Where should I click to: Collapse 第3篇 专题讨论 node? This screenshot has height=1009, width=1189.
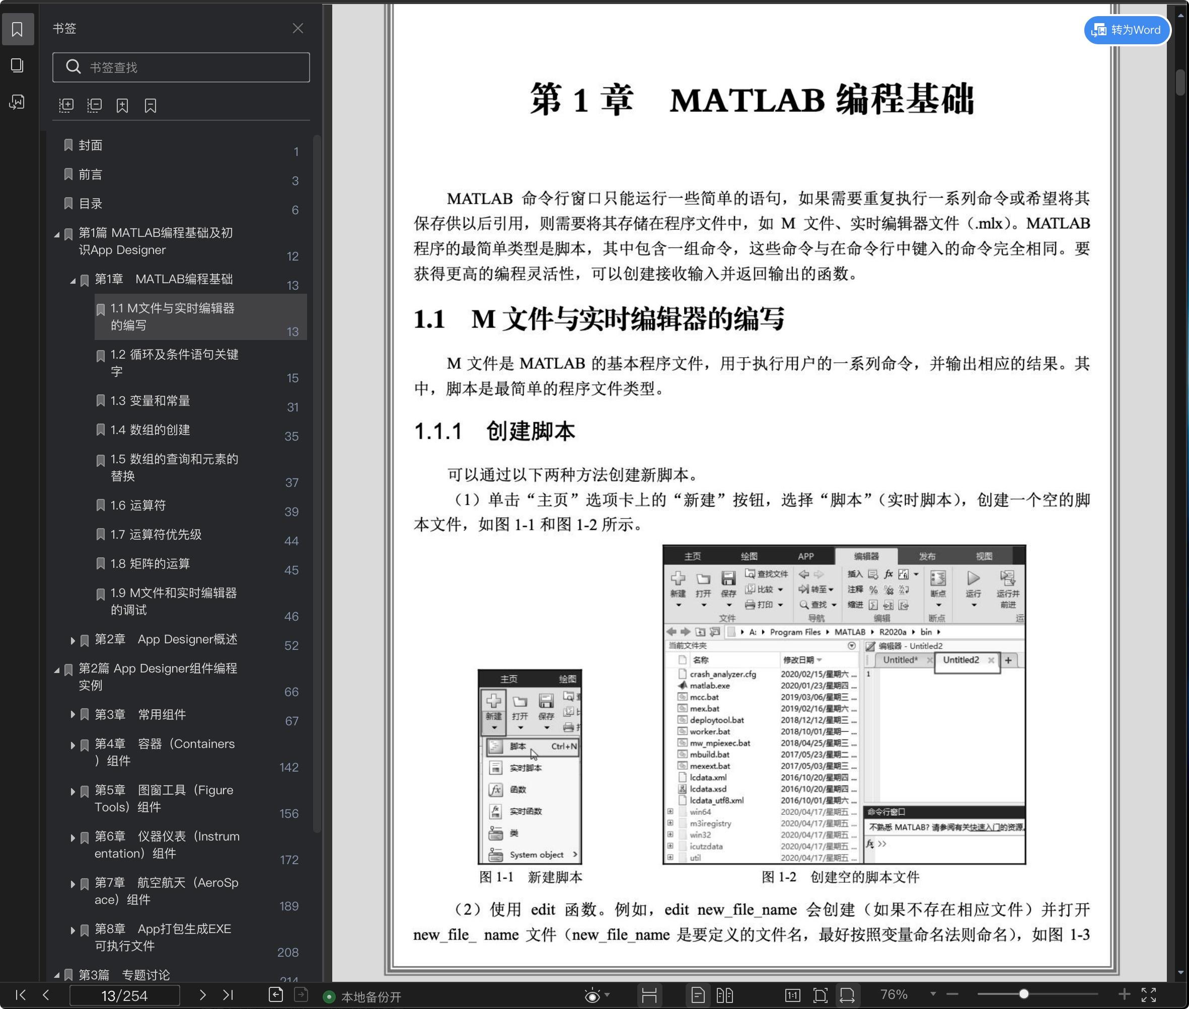57,975
